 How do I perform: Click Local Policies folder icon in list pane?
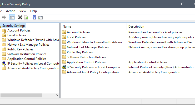coord(64,37)
